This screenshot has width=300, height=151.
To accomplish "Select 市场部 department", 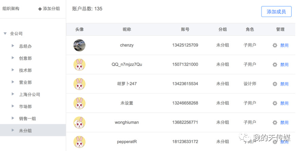I will [x=25, y=107].
